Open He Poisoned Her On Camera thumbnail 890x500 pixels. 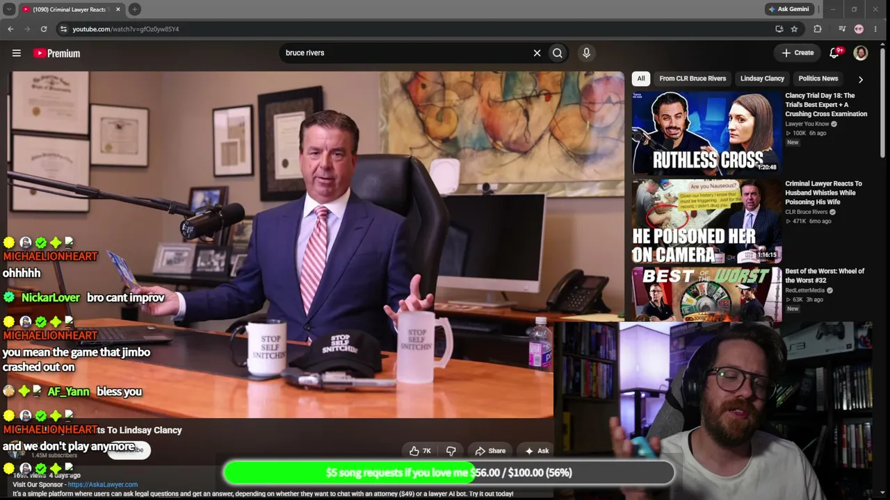pyautogui.click(x=706, y=221)
